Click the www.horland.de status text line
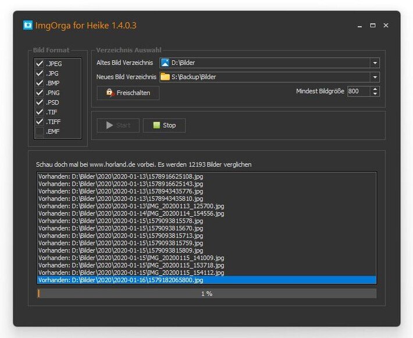 pos(144,165)
